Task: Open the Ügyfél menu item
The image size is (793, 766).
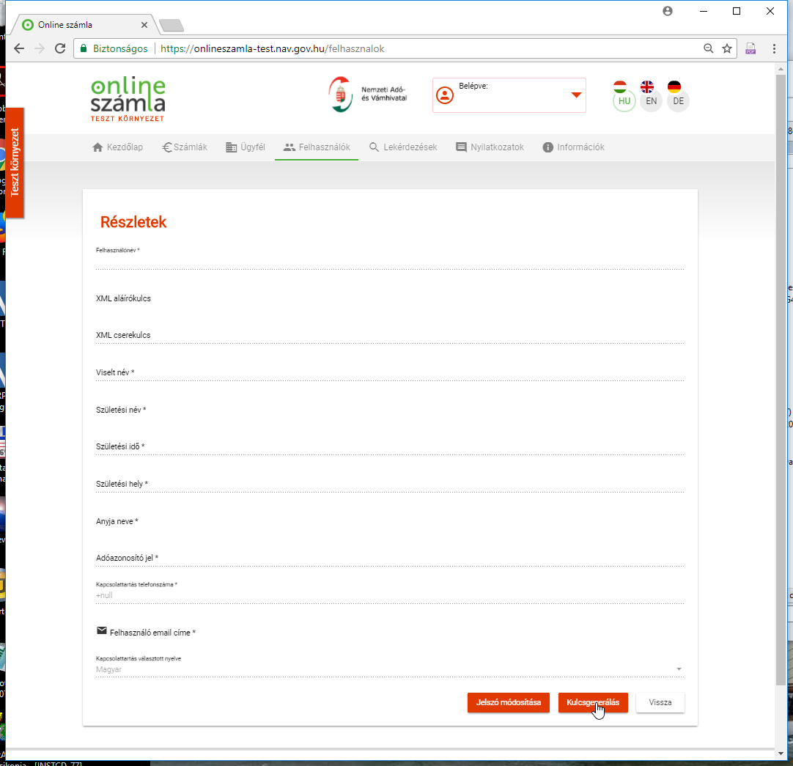Action: click(246, 147)
